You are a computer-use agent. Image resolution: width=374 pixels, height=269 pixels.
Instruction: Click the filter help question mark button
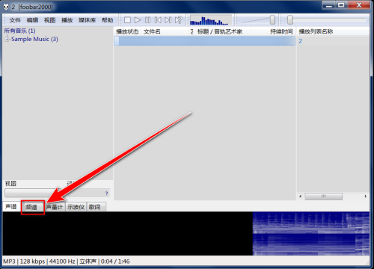106,194
